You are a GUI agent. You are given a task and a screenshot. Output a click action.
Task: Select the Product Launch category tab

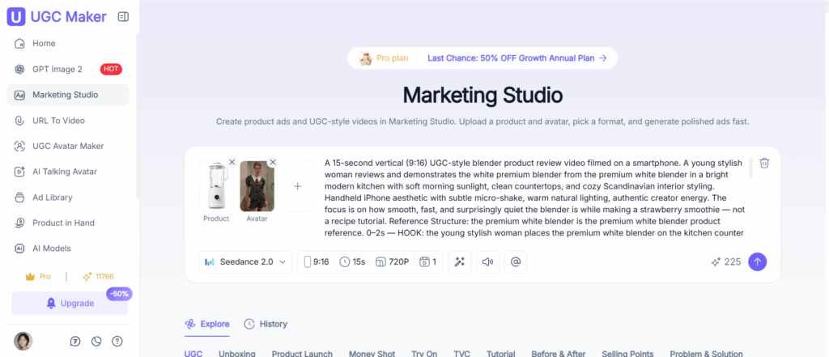(x=303, y=353)
